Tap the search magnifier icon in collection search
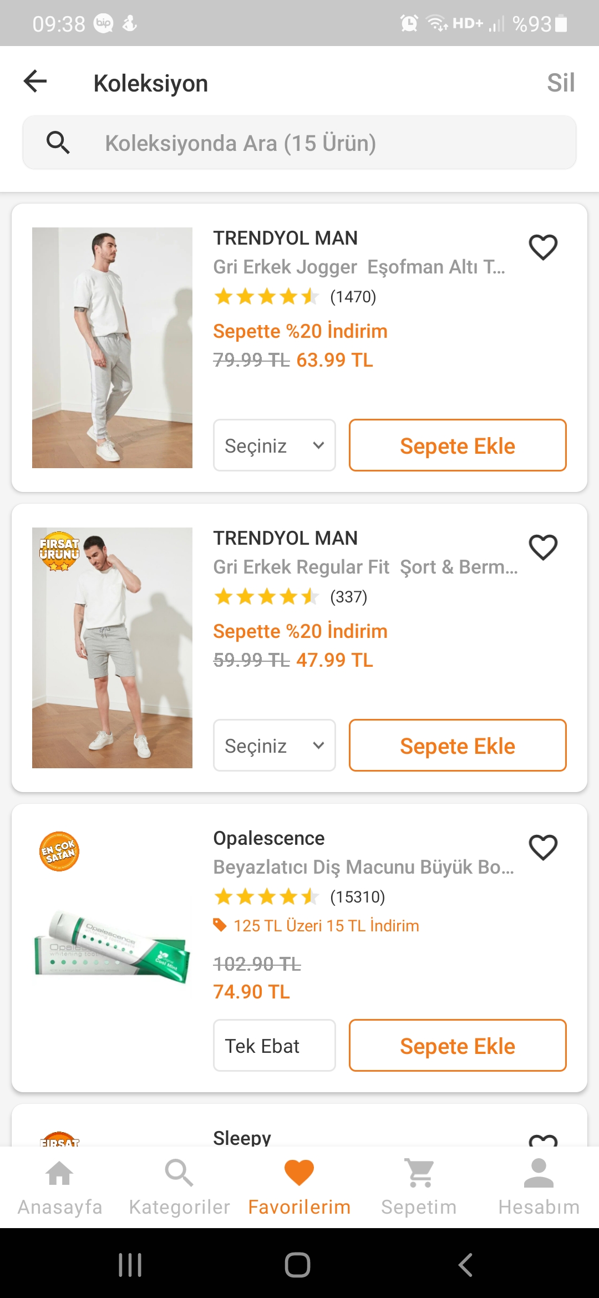The width and height of the screenshot is (599, 1298). pos(58,143)
